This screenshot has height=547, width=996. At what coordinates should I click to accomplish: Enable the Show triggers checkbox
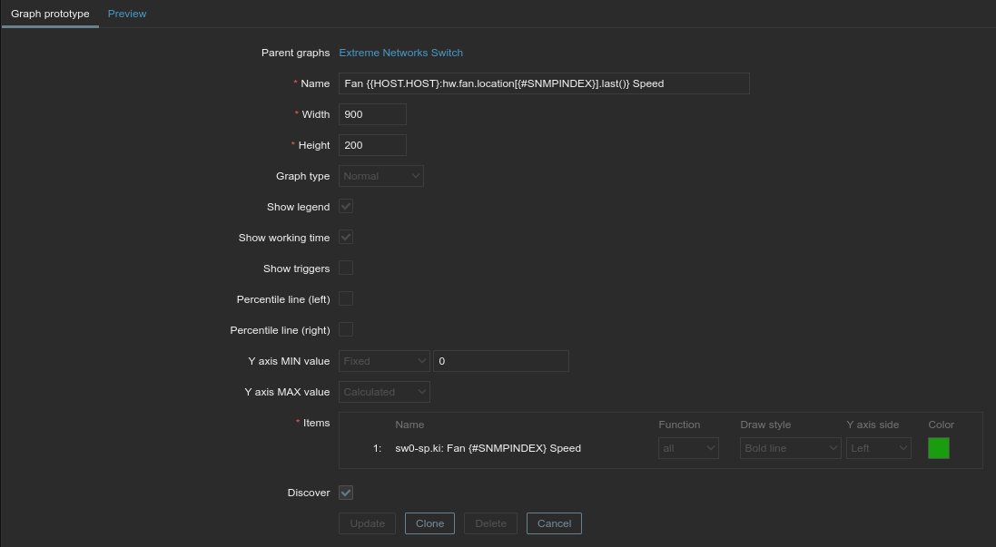[x=346, y=269]
